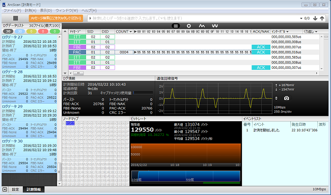This screenshot has height=195, width=331.
Task: Select log entry ログデータ 30
Action: (x=30, y=156)
